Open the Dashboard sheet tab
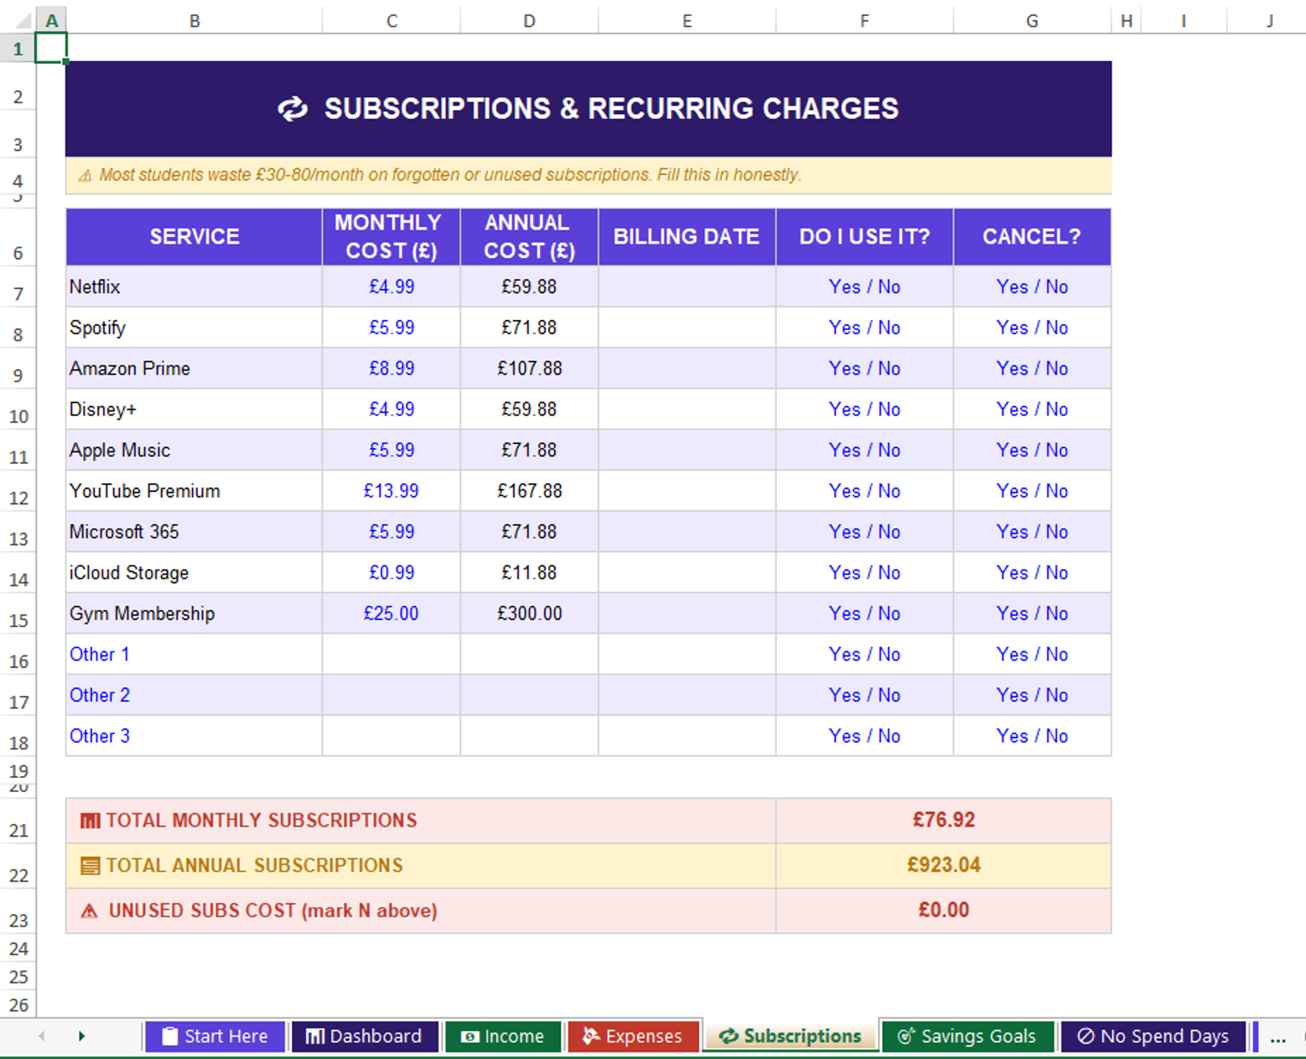1306x1059 pixels. [x=364, y=1036]
